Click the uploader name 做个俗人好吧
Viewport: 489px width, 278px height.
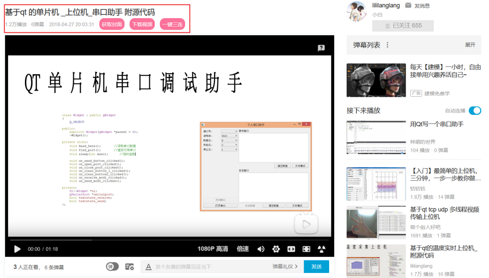tap(425, 227)
